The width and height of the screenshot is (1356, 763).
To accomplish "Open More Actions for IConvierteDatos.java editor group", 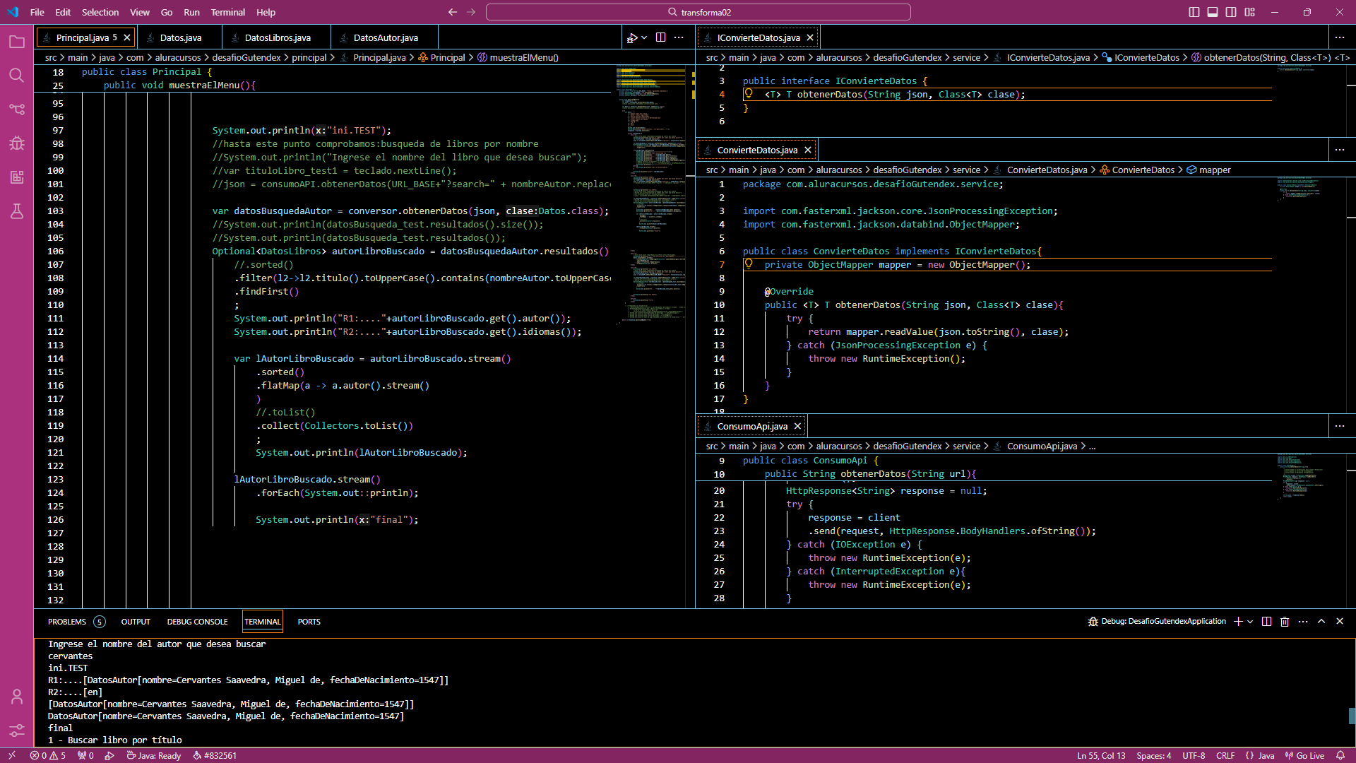I will [x=1340, y=37].
